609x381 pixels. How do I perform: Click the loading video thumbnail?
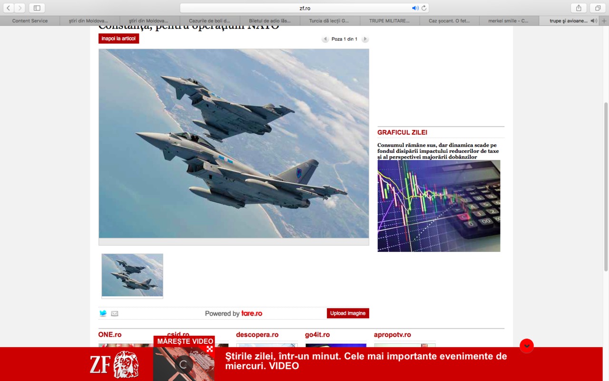coord(184,364)
